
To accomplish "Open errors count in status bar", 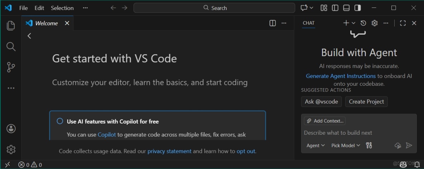I will click(24, 165).
